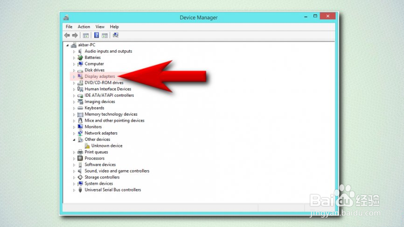Click the Forward arrow toolbar icon
The width and height of the screenshot is (404, 227).
(75, 35)
